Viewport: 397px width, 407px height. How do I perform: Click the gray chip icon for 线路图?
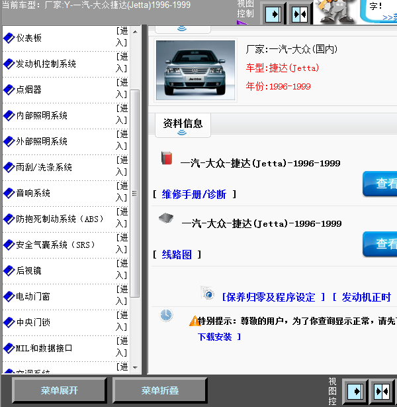(166, 218)
